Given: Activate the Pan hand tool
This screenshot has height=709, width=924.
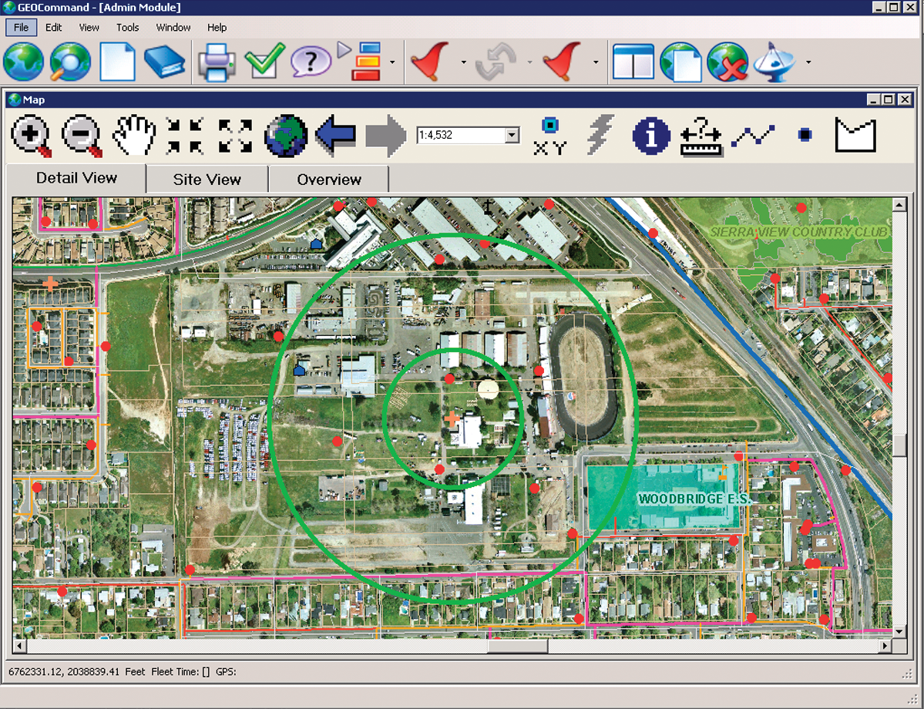Looking at the screenshot, I should pyautogui.click(x=134, y=136).
